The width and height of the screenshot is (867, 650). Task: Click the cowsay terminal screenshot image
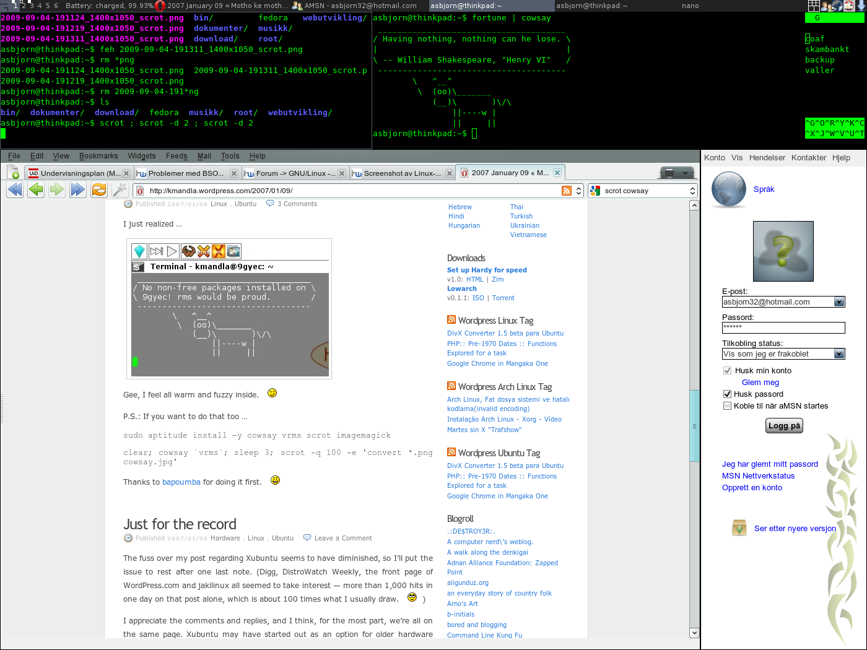point(229,308)
